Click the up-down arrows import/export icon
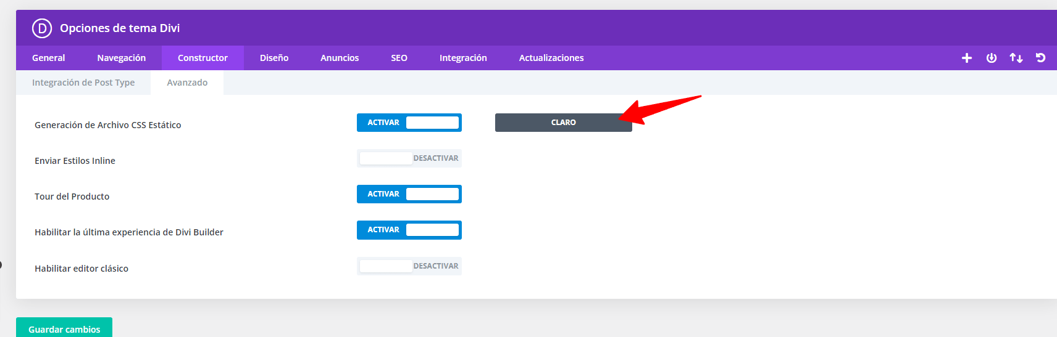Viewport: 1057px width, 337px height. tap(1016, 58)
